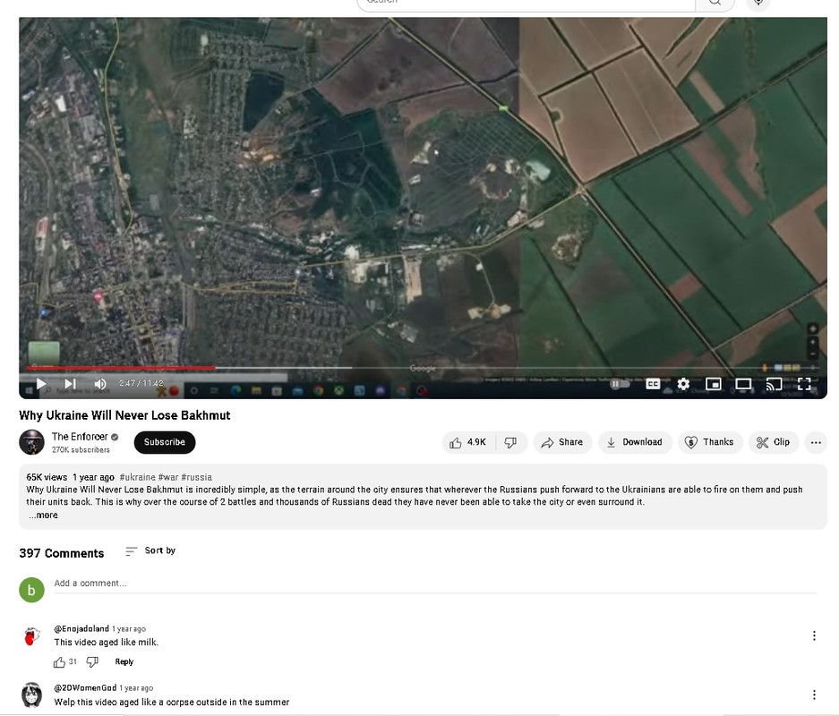Play the video
Image resolution: width=839 pixels, height=716 pixels.
pos(41,384)
